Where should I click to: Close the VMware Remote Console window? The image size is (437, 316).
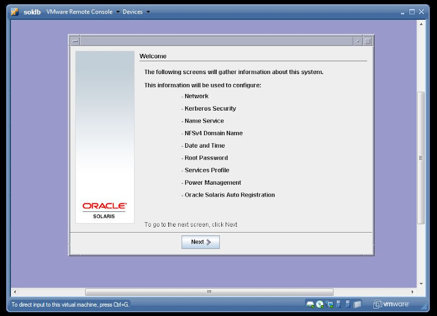click(421, 11)
